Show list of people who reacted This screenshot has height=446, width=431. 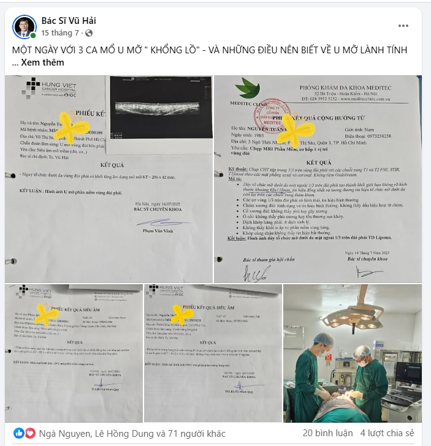[x=132, y=434]
